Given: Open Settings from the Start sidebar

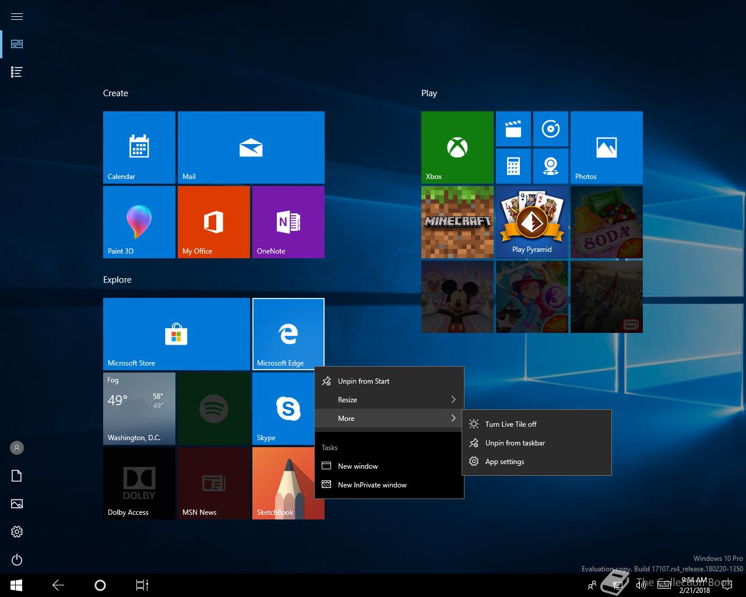Looking at the screenshot, I should [17, 532].
